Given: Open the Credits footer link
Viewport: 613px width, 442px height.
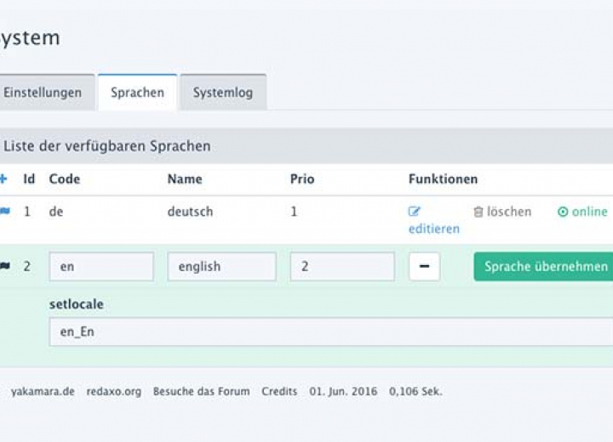Looking at the screenshot, I should [x=279, y=391].
